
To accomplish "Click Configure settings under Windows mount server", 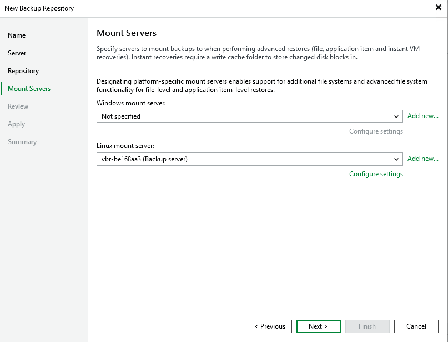I will [x=376, y=131].
